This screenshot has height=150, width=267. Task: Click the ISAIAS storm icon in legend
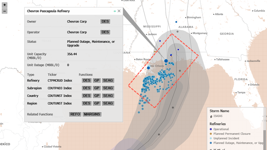(211, 116)
